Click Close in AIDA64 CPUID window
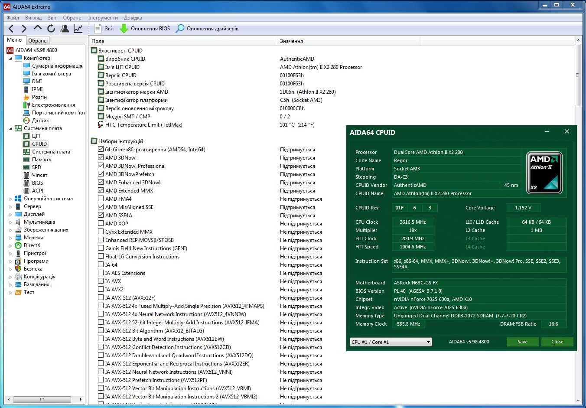This screenshot has width=586, height=408. pyautogui.click(x=557, y=342)
